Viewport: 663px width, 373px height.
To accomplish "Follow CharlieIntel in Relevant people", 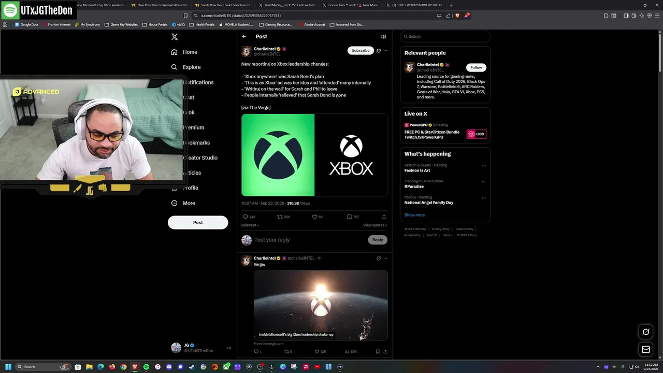I will [x=476, y=67].
